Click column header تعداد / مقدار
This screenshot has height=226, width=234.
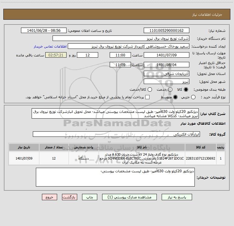54,147
